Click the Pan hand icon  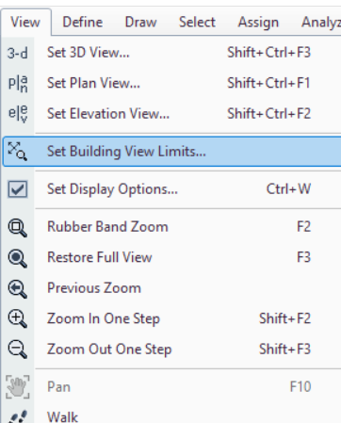point(18,387)
